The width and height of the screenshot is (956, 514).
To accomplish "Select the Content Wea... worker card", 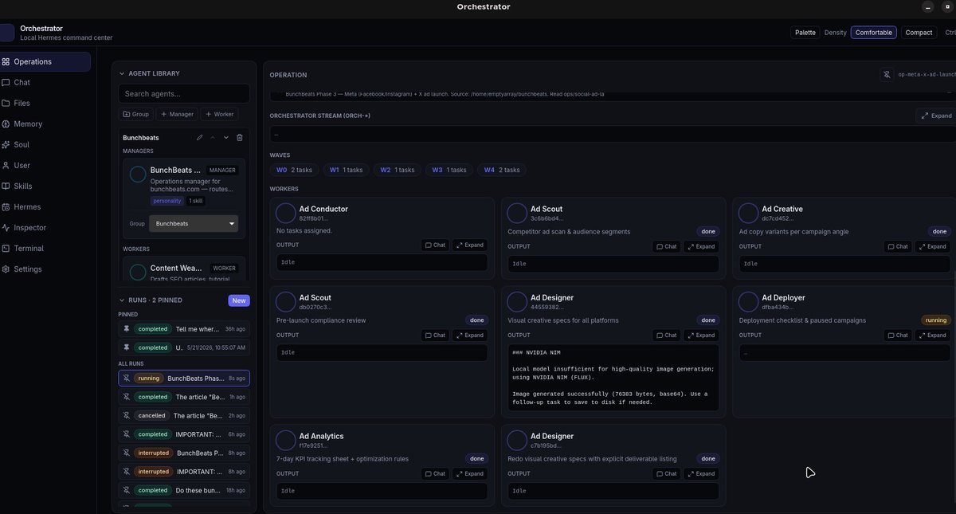I will 184,269.
